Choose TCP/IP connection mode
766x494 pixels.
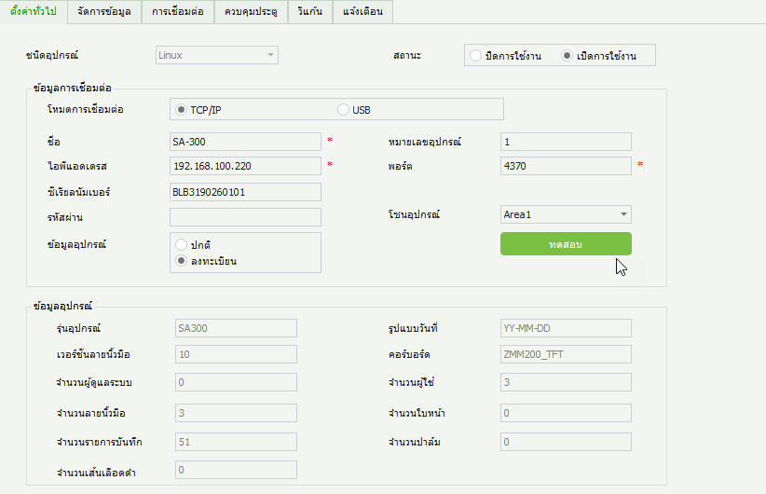(x=182, y=110)
